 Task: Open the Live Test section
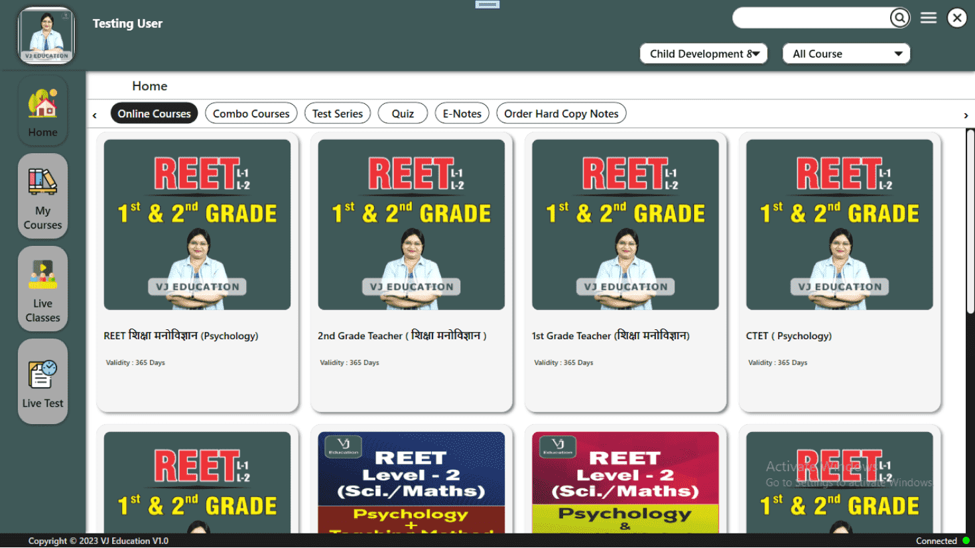click(x=42, y=382)
